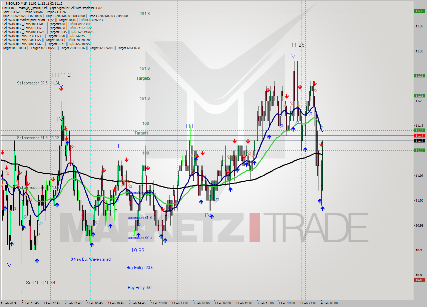
Task: Select the red 'Sell 100 | 10.84' label
Action: click(40, 283)
